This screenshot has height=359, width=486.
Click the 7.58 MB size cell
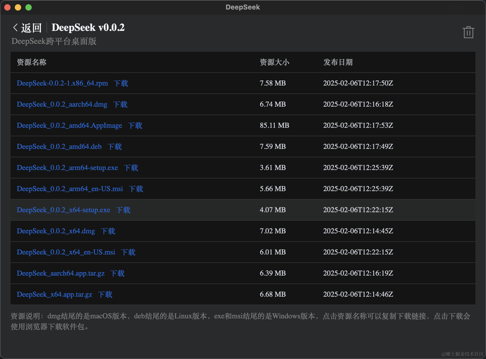coord(273,83)
